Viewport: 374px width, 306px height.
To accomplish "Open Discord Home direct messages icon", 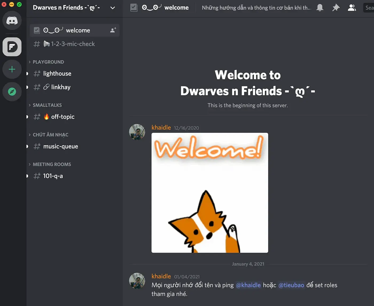I will pos(12,21).
